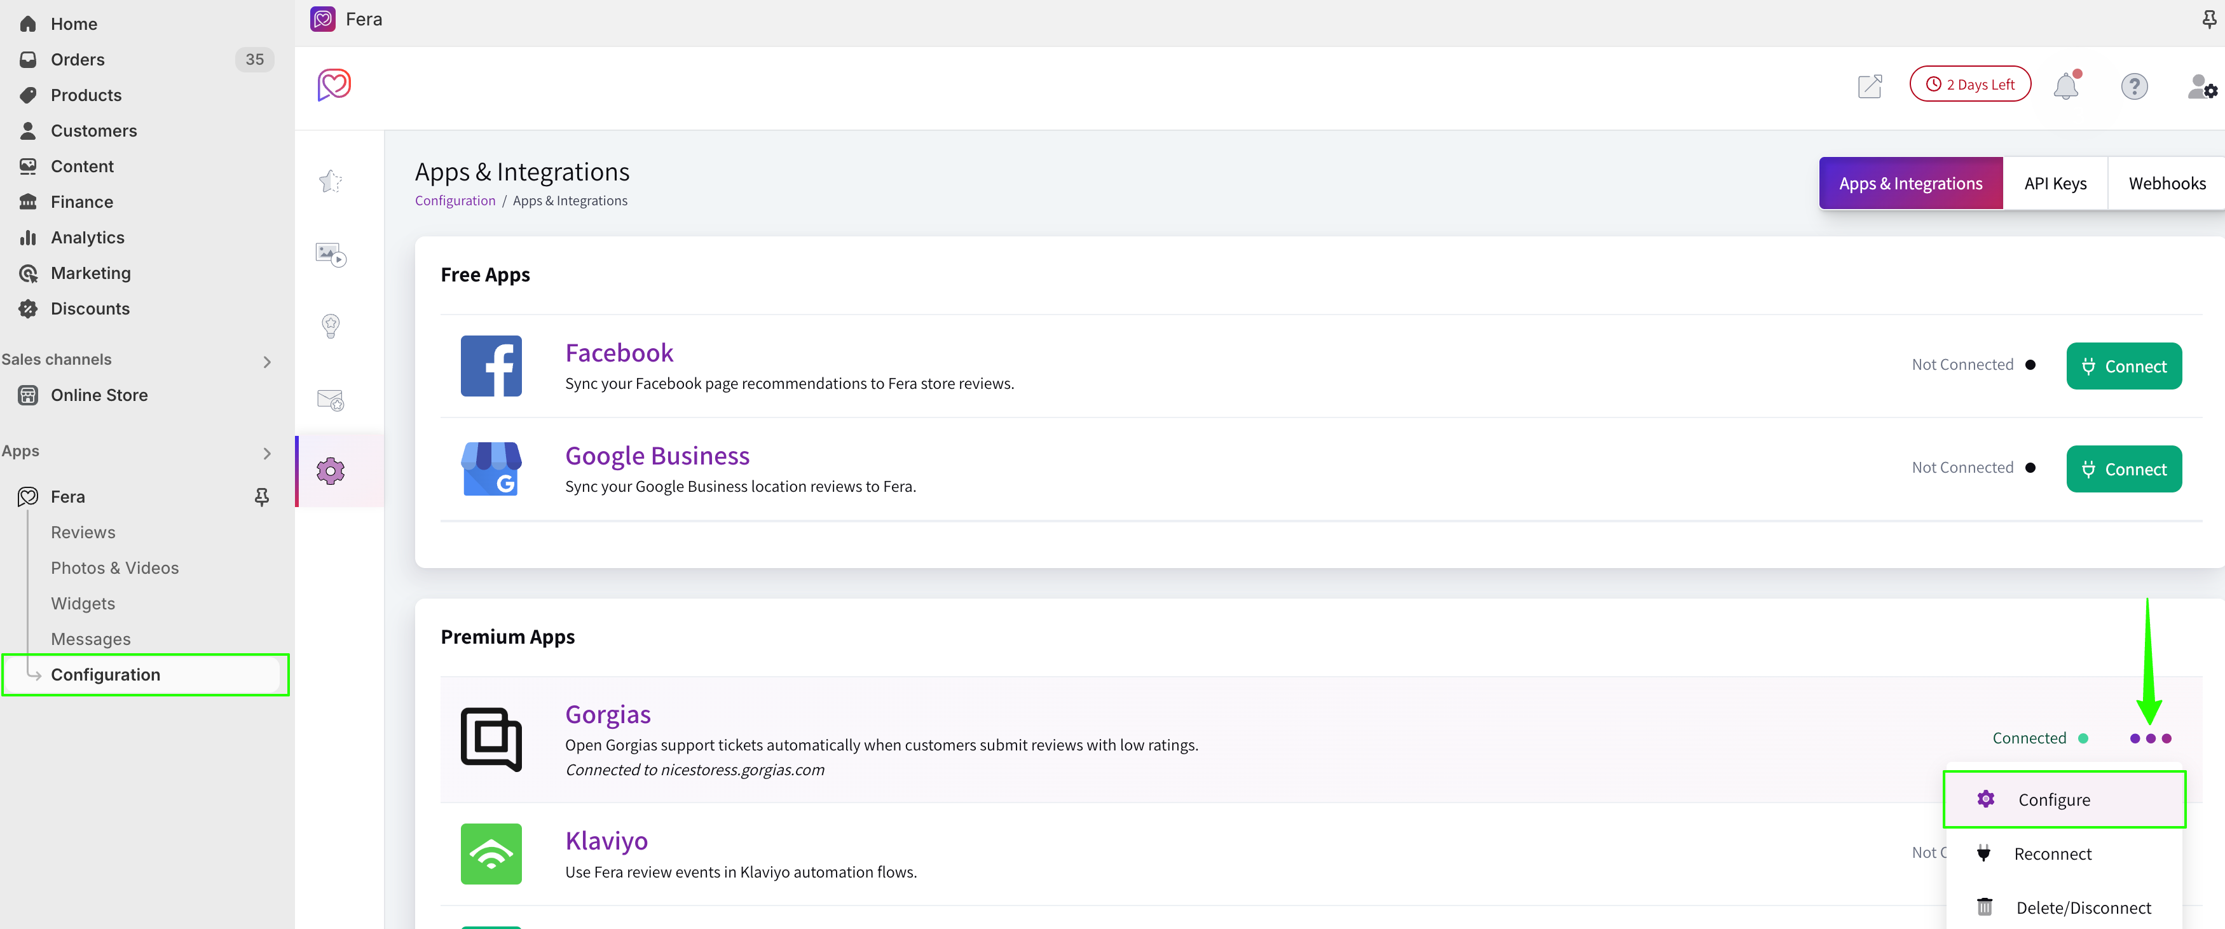Click Facebook 'Not Connected' status label
Viewport: 2225px width, 929px height.
(1962, 364)
